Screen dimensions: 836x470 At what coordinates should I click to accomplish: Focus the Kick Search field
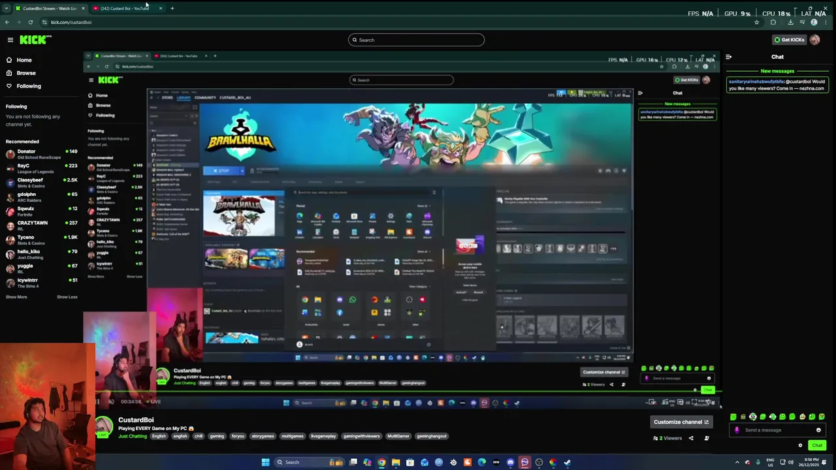coord(416,40)
